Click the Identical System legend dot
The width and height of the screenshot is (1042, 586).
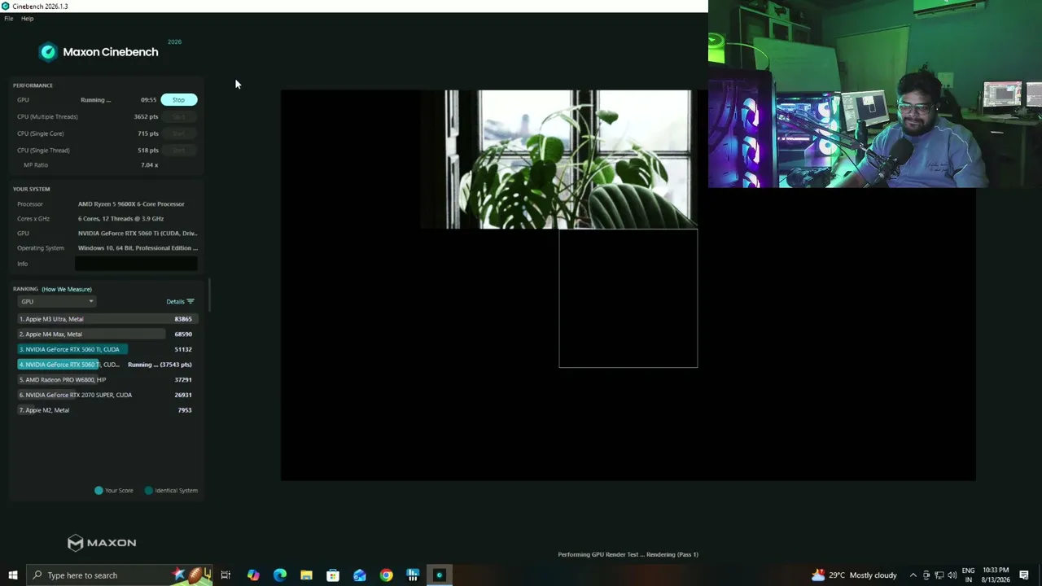click(x=148, y=491)
